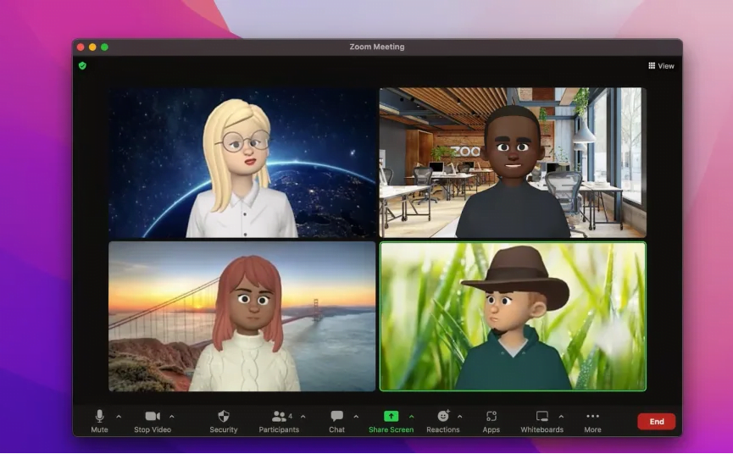Open the More options ellipsis
Screen dimensions: 733x454
point(592,417)
